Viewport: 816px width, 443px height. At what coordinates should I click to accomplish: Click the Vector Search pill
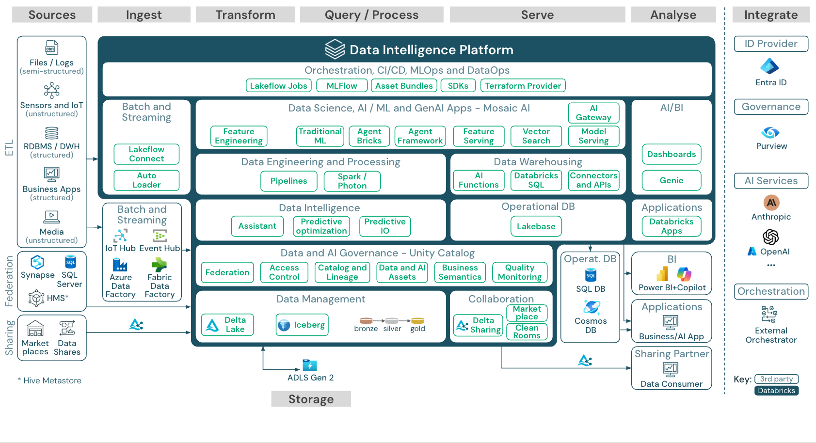tap(536, 136)
